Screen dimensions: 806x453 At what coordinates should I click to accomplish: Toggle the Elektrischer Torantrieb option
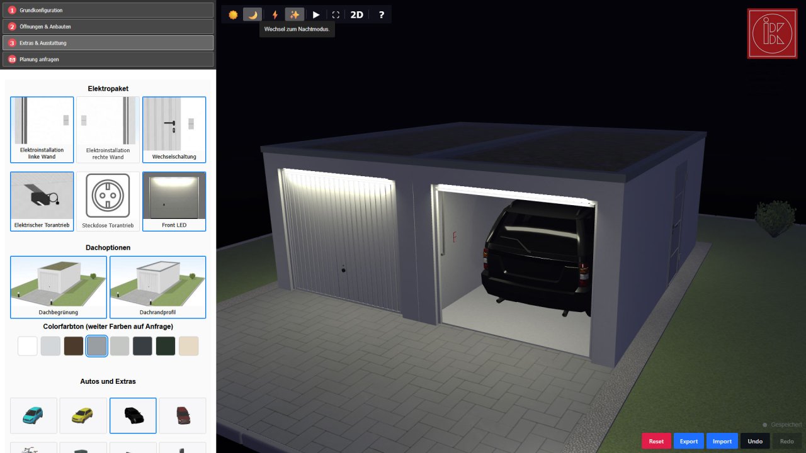click(42, 201)
